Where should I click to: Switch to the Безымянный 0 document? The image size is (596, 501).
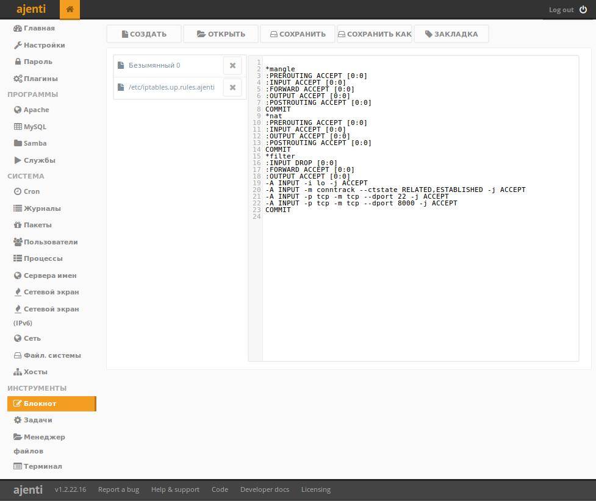tap(154, 65)
